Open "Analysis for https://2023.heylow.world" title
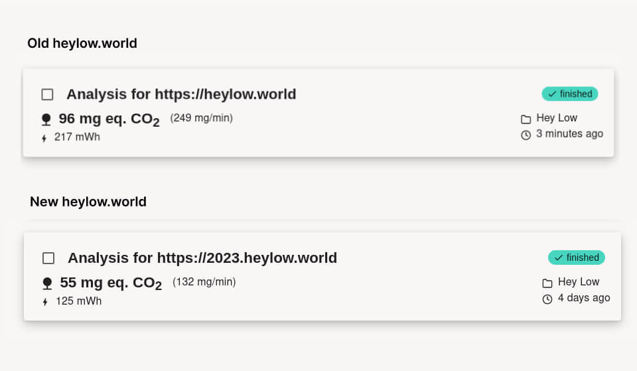 [202, 258]
